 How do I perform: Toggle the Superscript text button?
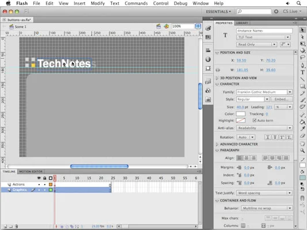coord(282,137)
